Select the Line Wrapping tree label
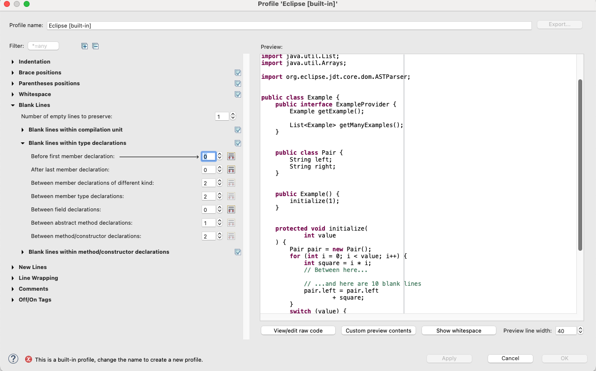 pos(38,278)
